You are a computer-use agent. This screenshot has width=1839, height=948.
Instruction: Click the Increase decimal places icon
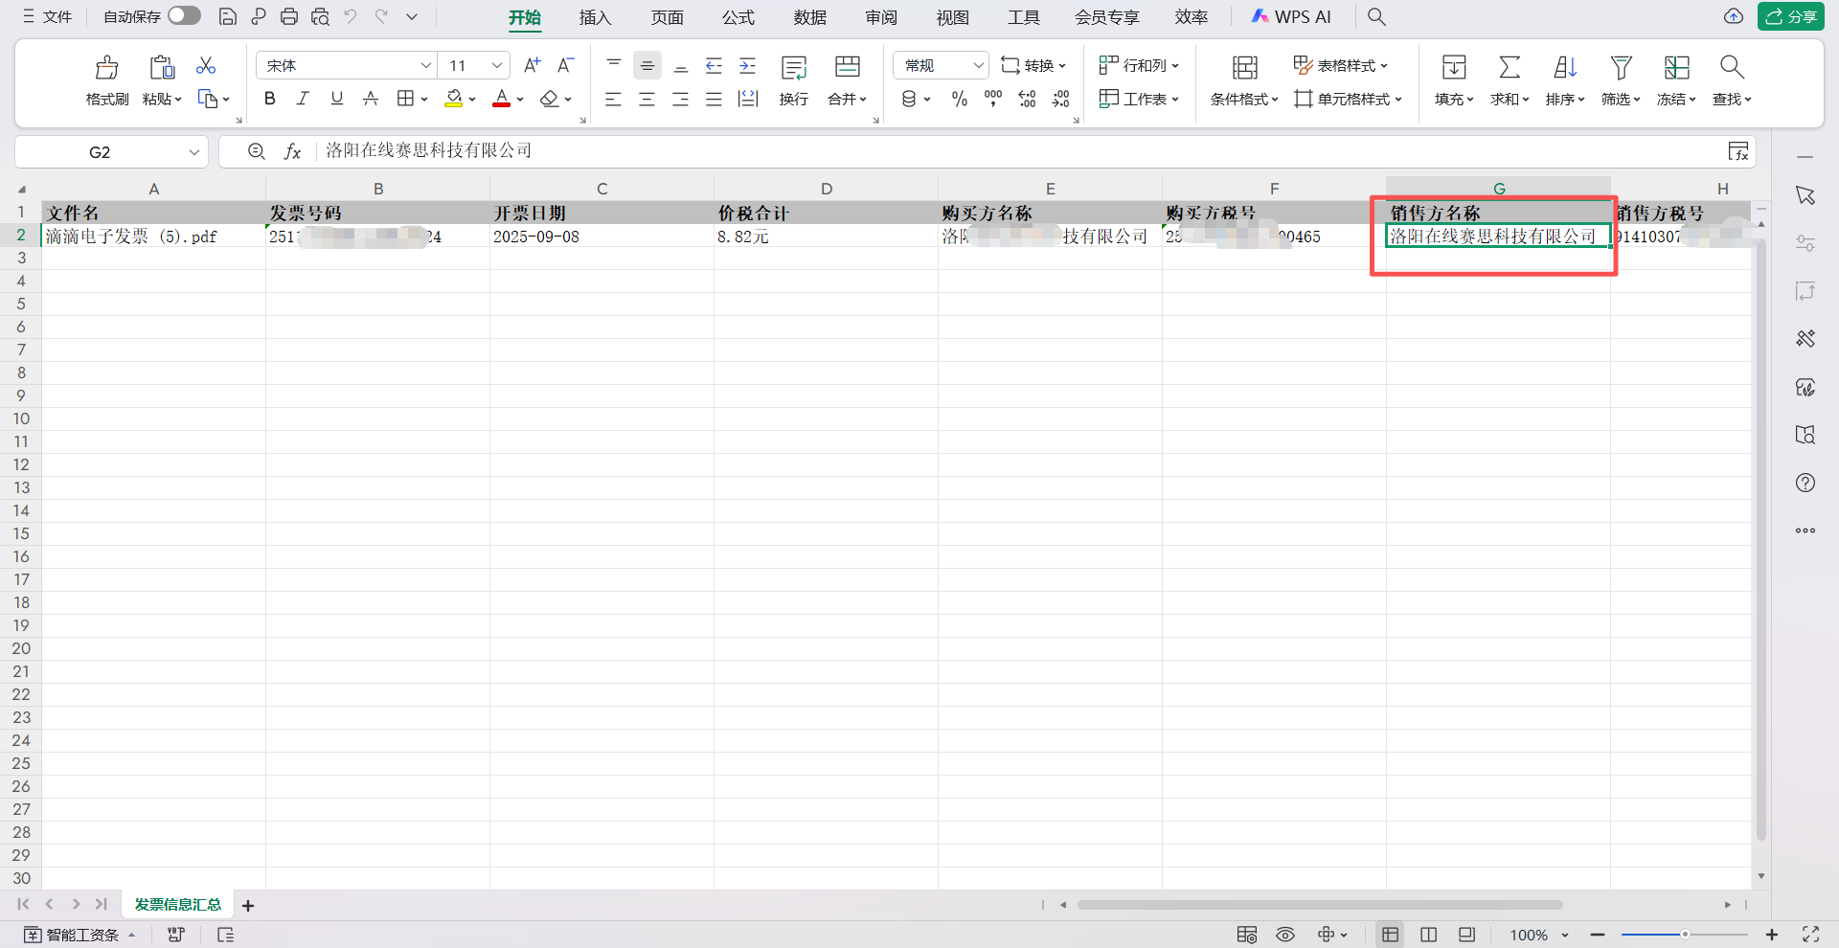point(1027,99)
